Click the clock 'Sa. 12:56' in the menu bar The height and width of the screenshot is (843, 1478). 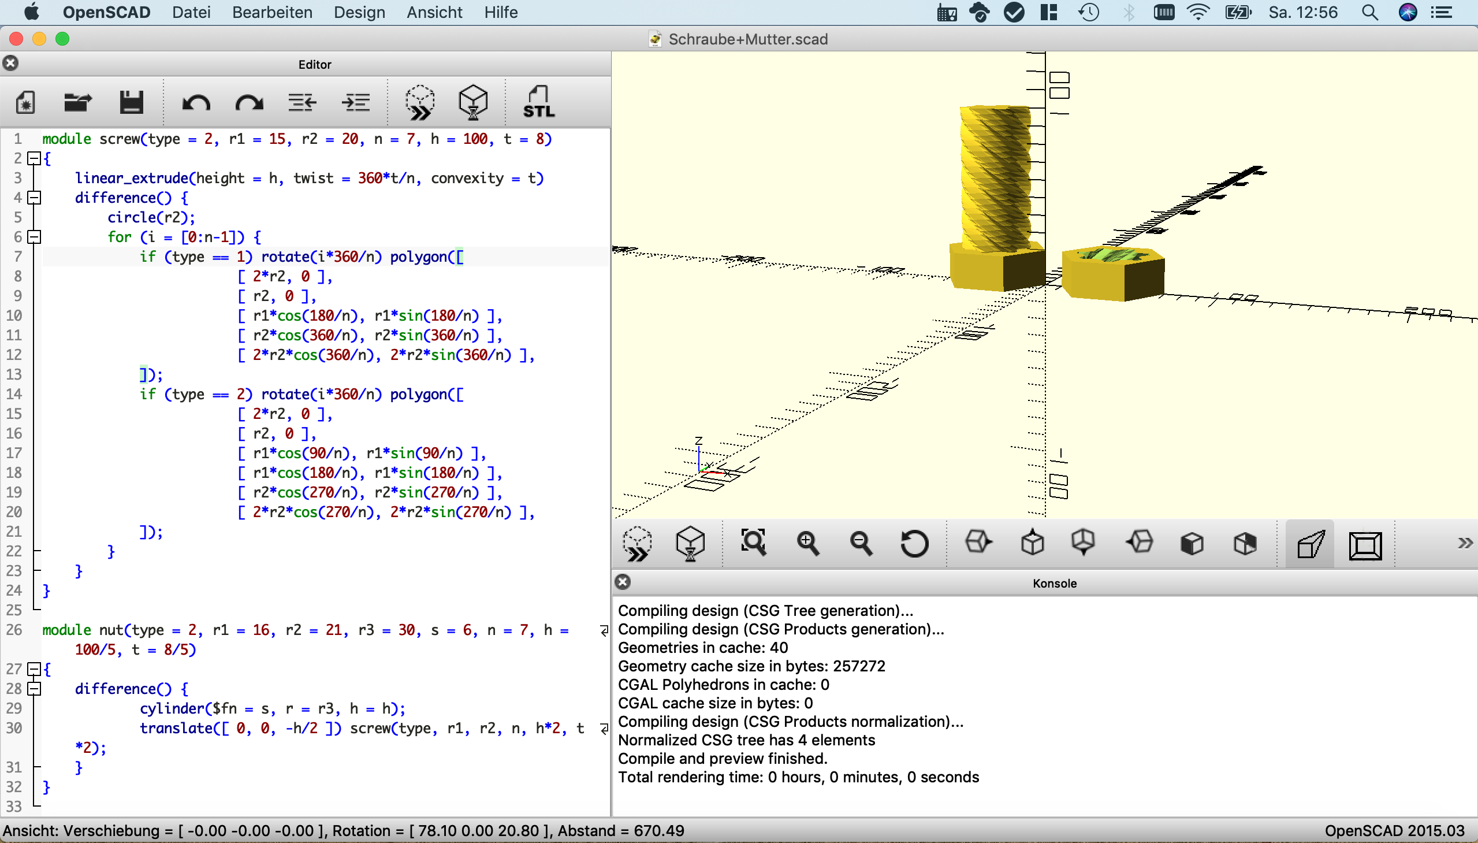(1302, 12)
